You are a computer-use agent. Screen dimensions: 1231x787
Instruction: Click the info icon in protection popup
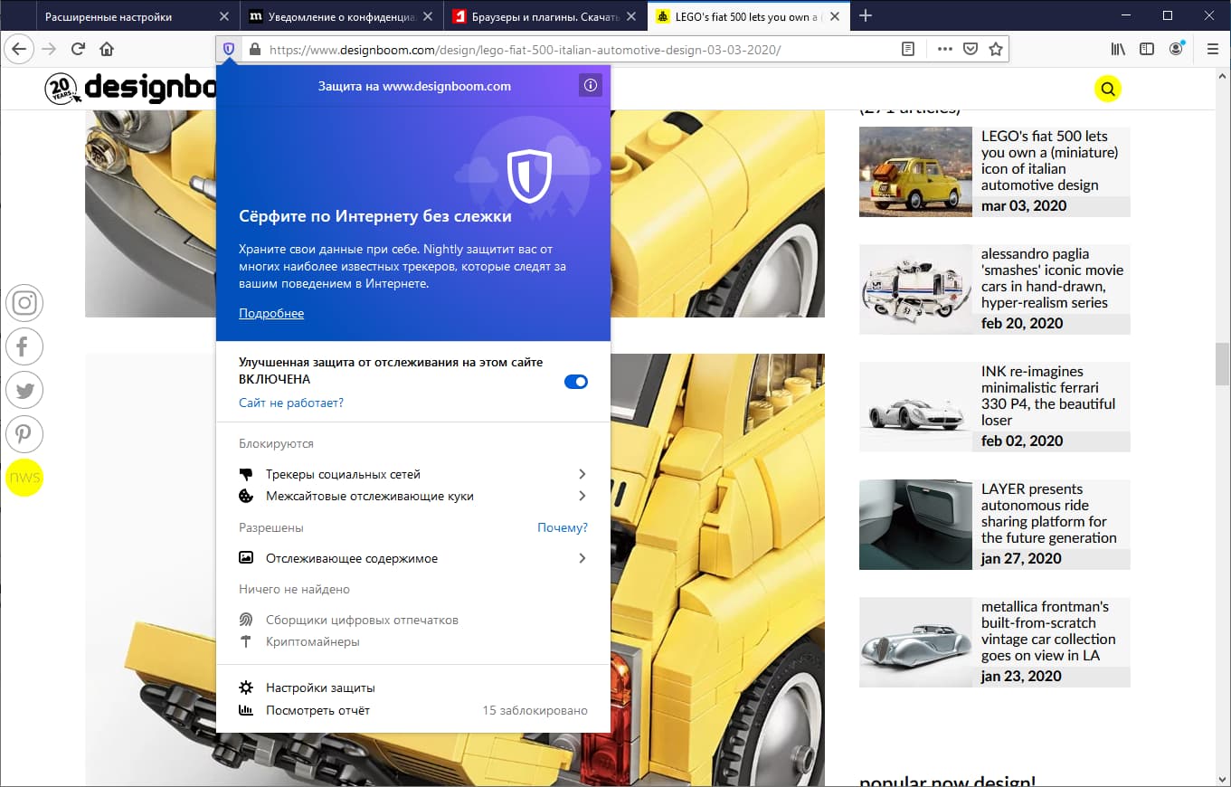pos(590,85)
